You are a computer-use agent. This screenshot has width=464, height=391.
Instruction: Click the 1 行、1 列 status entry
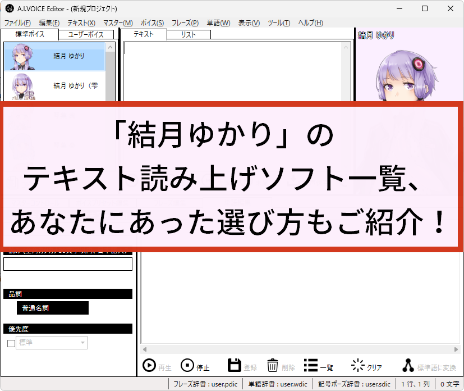point(415,384)
